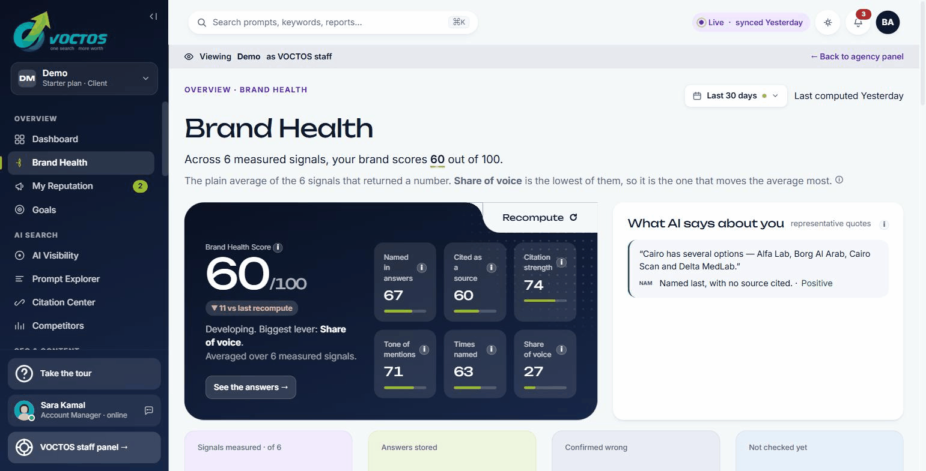Click the tour question mark icon
This screenshot has width=926, height=471.
pos(24,373)
